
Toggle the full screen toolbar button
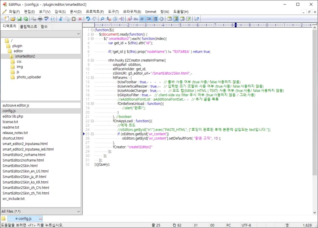(x=189, y=19)
